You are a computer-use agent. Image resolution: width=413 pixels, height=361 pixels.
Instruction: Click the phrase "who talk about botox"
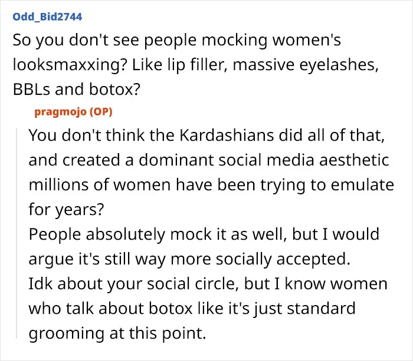coord(111,309)
